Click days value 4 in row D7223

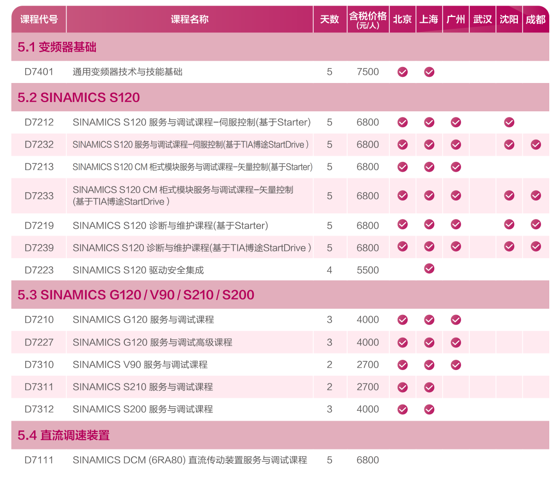point(329,270)
